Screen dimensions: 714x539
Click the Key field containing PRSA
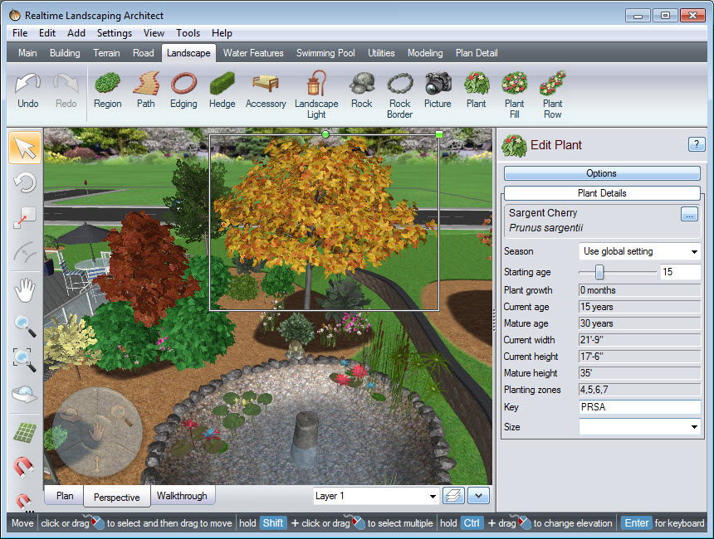[x=640, y=407]
